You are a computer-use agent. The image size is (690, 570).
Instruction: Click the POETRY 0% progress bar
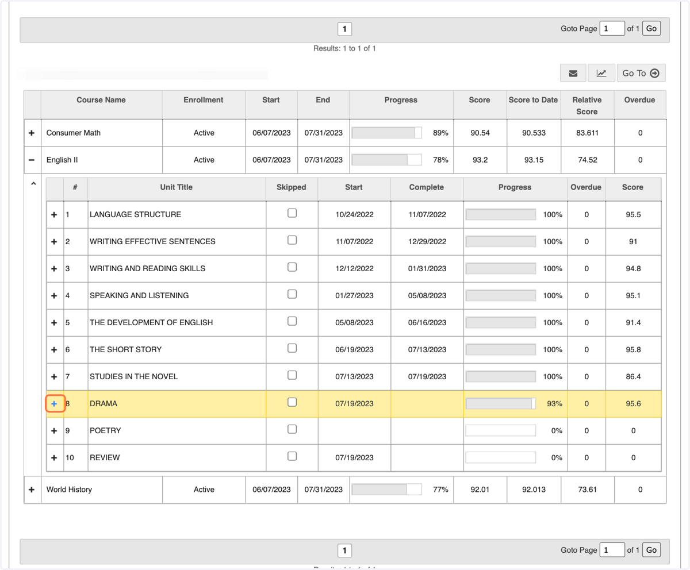[500, 430]
